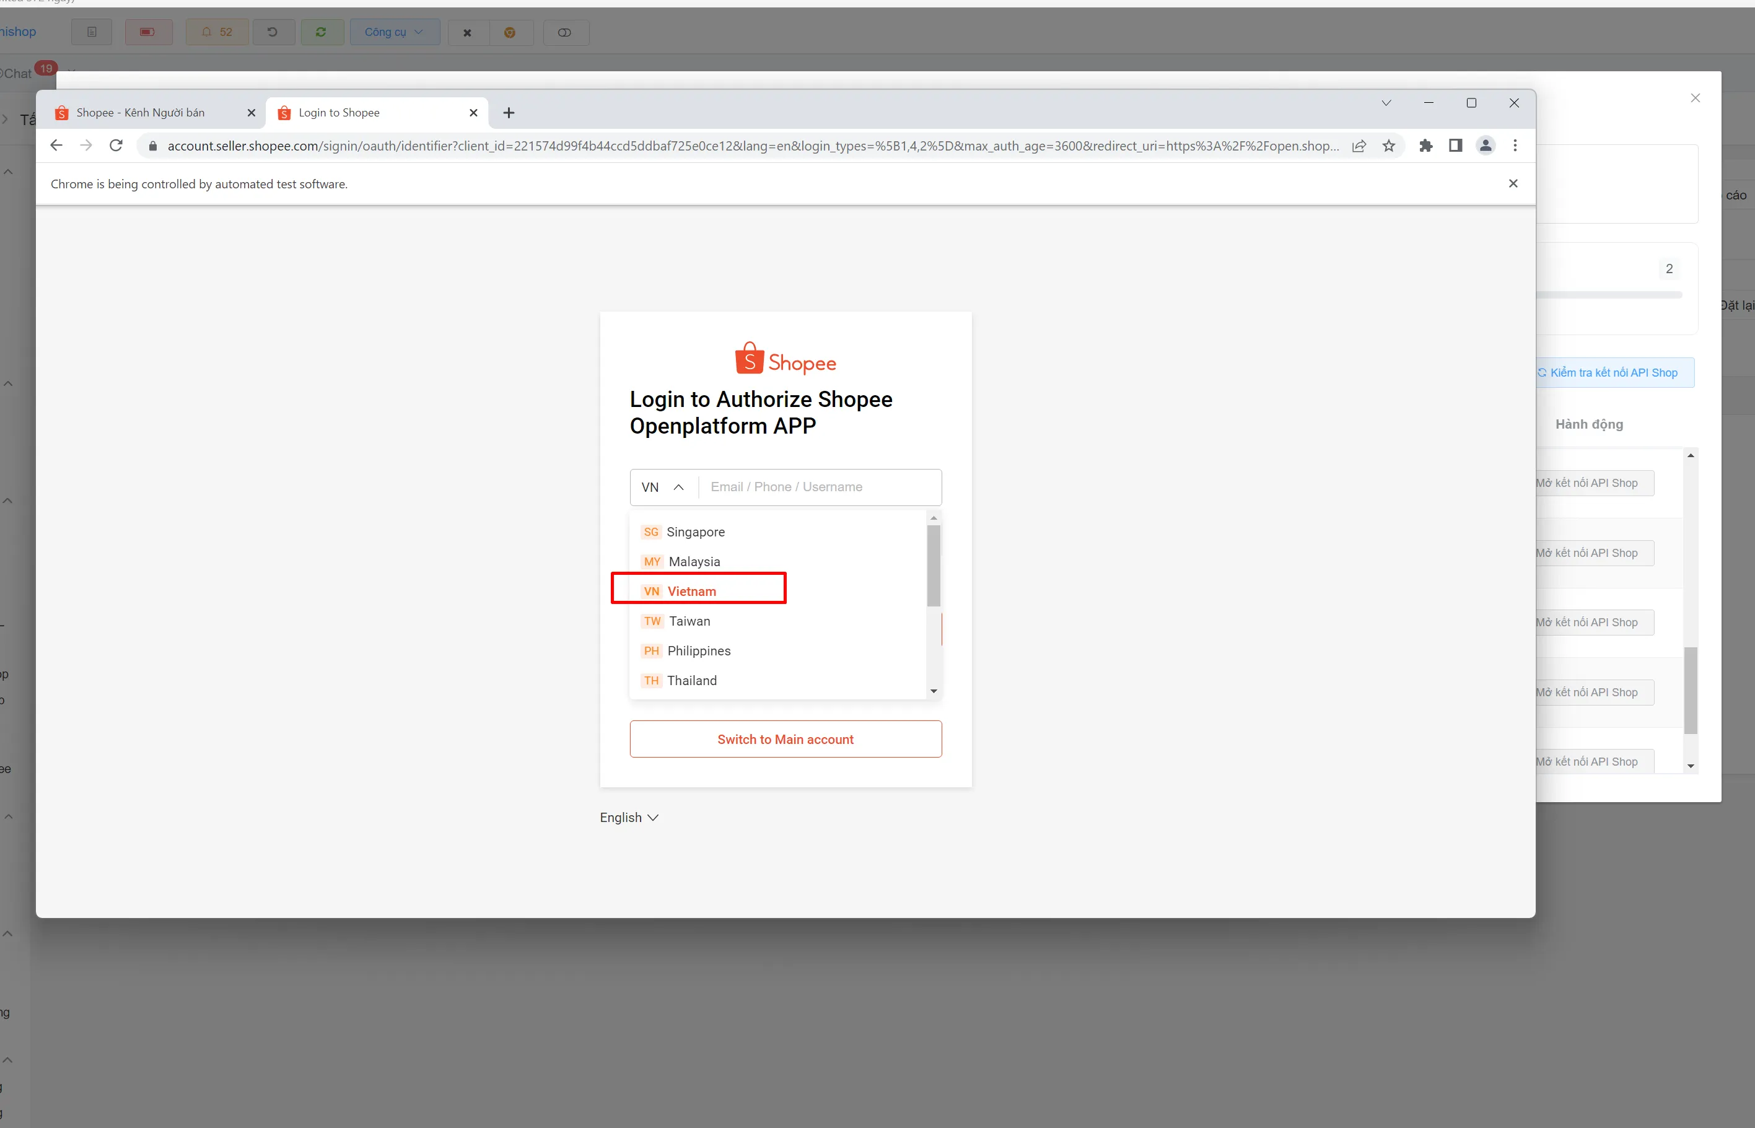Screen dimensions: 1755x1128
Task: Open a new Chrome tab
Action: 509,113
